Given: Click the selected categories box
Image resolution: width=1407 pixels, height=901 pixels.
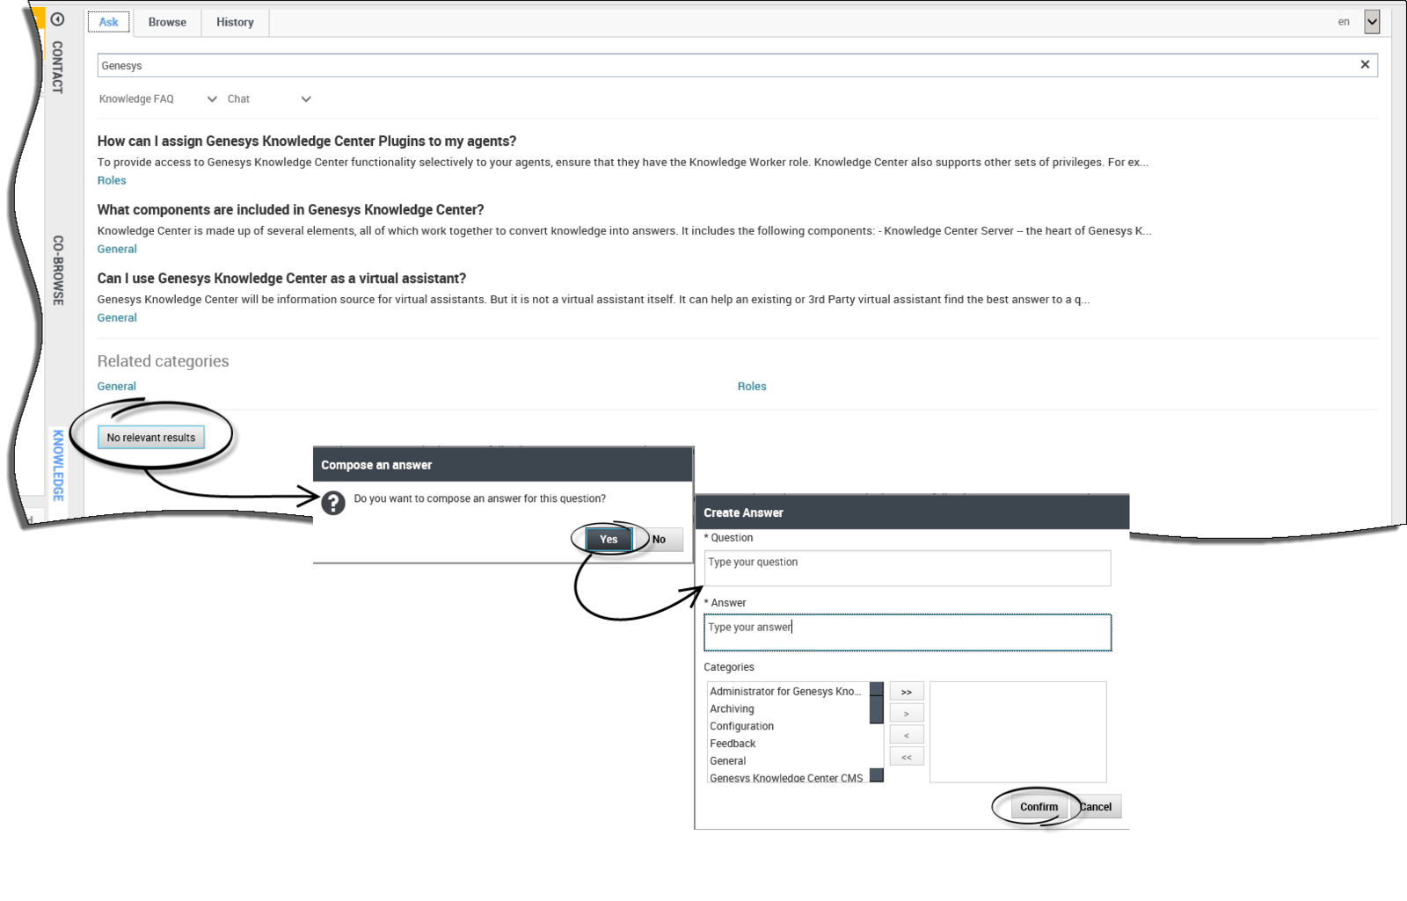Looking at the screenshot, I should pos(1018,732).
